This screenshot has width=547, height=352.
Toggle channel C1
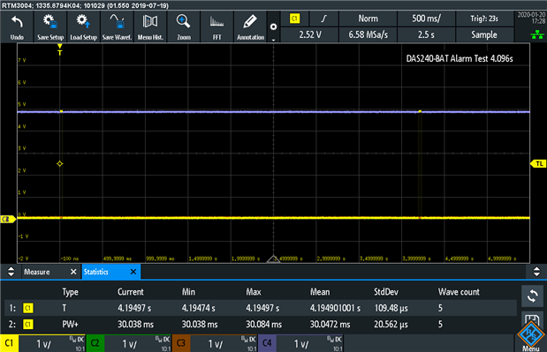point(9,343)
